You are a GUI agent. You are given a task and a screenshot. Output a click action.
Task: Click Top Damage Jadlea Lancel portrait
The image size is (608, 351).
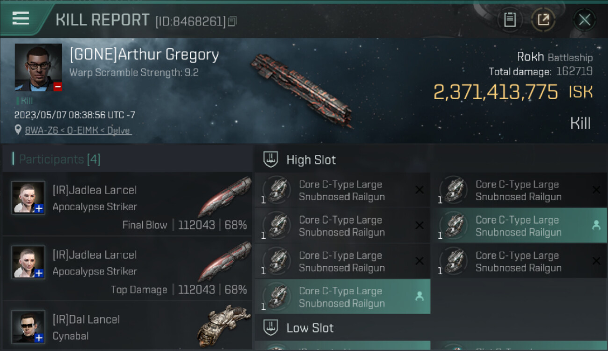(x=29, y=262)
